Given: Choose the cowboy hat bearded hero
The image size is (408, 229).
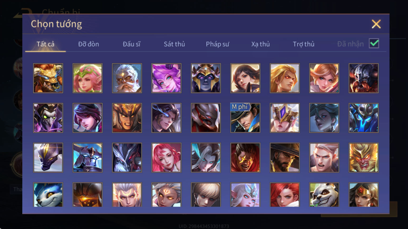Looking at the screenshot, I should pos(285,157).
